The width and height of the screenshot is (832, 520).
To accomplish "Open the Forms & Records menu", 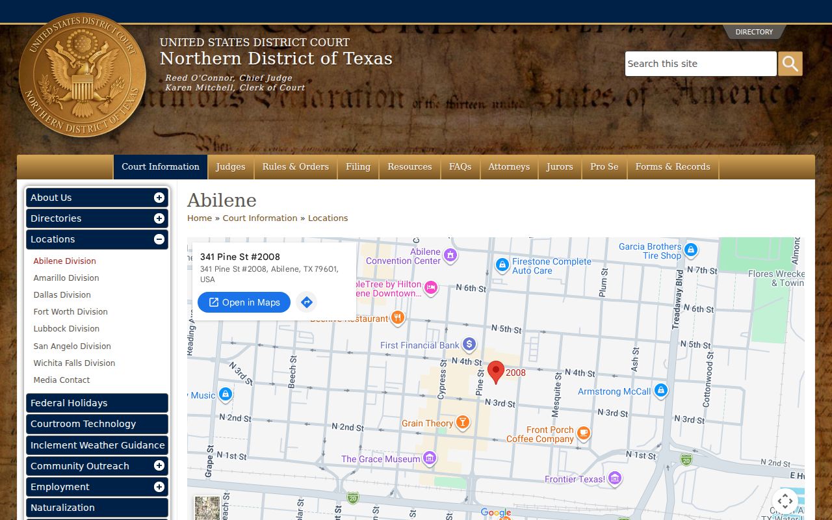I will (x=673, y=167).
